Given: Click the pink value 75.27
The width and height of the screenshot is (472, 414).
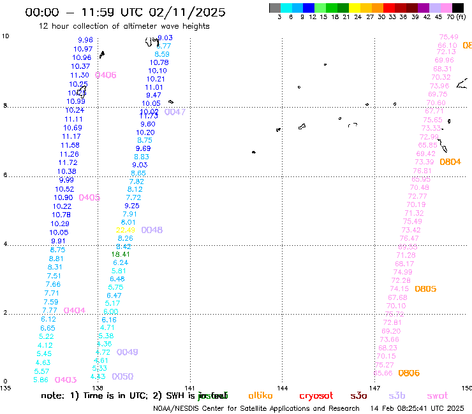Looking at the screenshot, I should [x=385, y=365].
